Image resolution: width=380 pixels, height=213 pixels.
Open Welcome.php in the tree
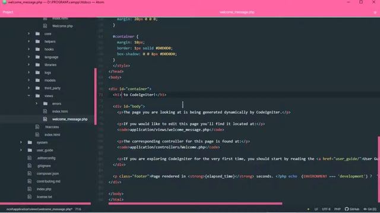[x=62, y=26]
